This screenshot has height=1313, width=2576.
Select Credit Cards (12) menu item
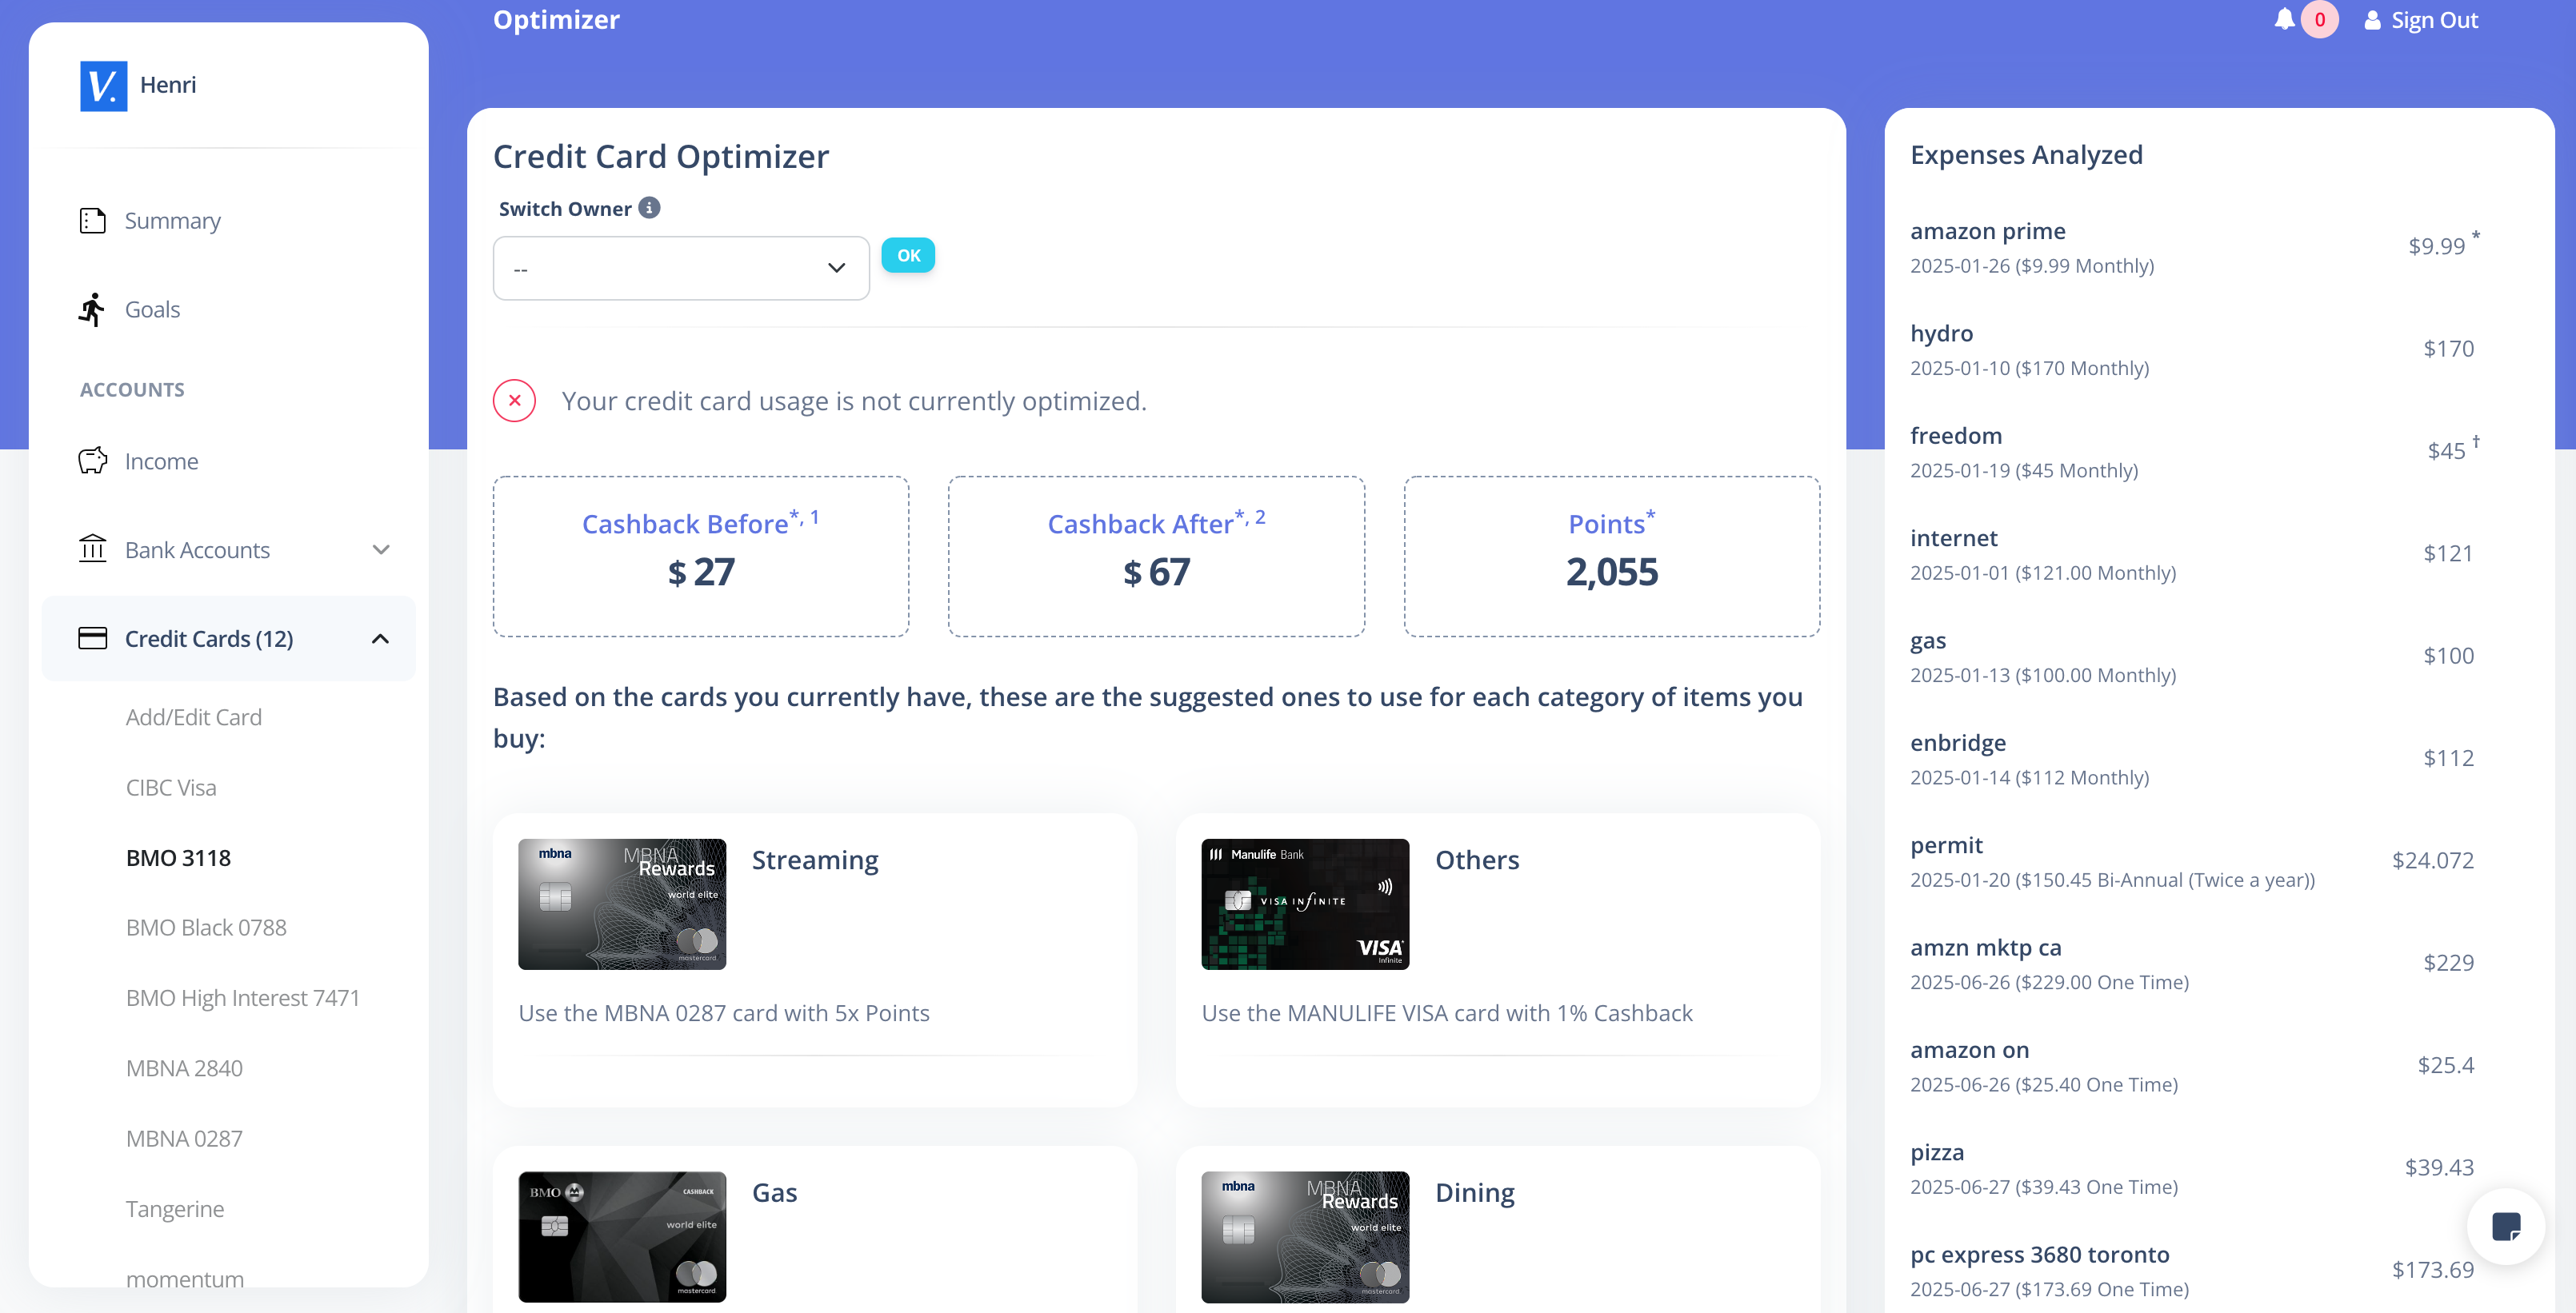click(229, 639)
